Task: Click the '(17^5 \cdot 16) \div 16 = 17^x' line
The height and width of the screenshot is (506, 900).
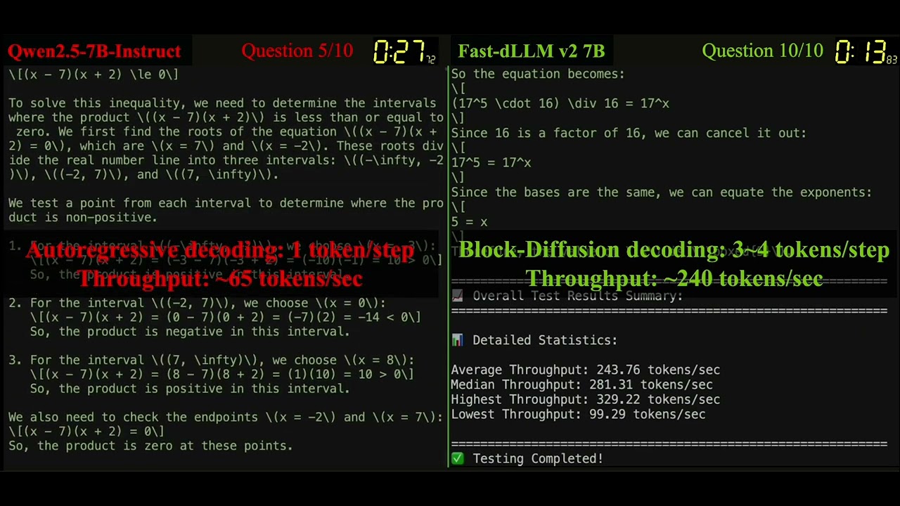Action: (560, 103)
